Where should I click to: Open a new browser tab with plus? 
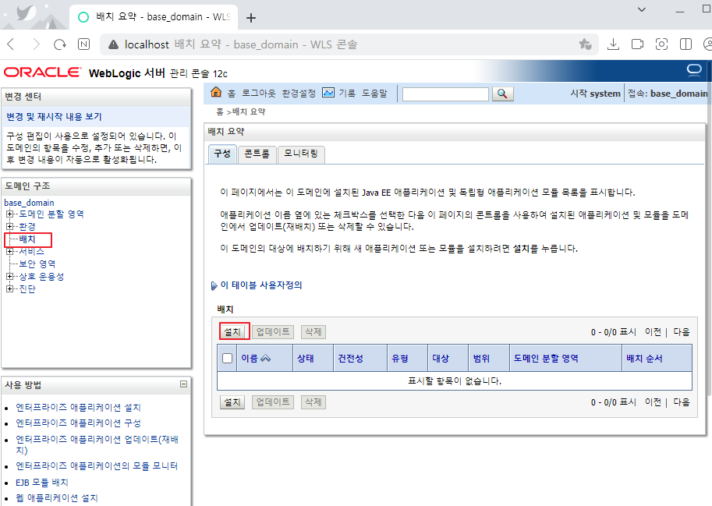point(250,18)
